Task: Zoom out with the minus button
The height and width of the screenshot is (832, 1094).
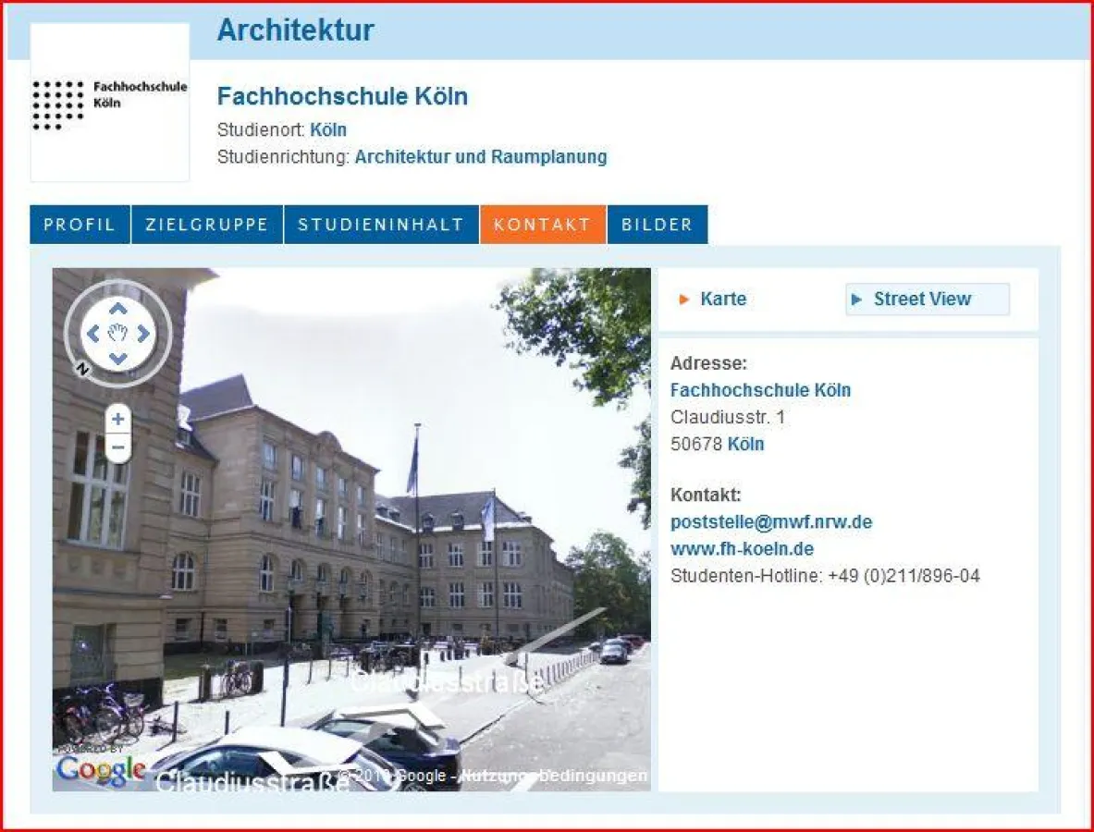Action: pyautogui.click(x=117, y=447)
